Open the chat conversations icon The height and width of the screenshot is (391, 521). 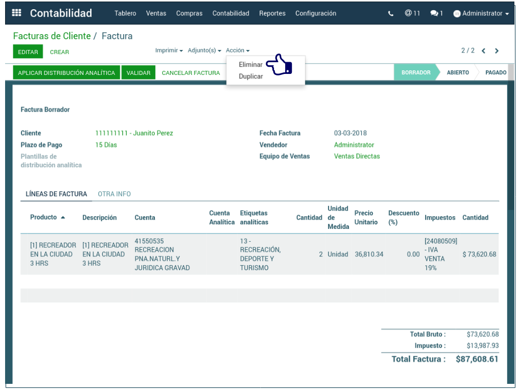point(436,14)
